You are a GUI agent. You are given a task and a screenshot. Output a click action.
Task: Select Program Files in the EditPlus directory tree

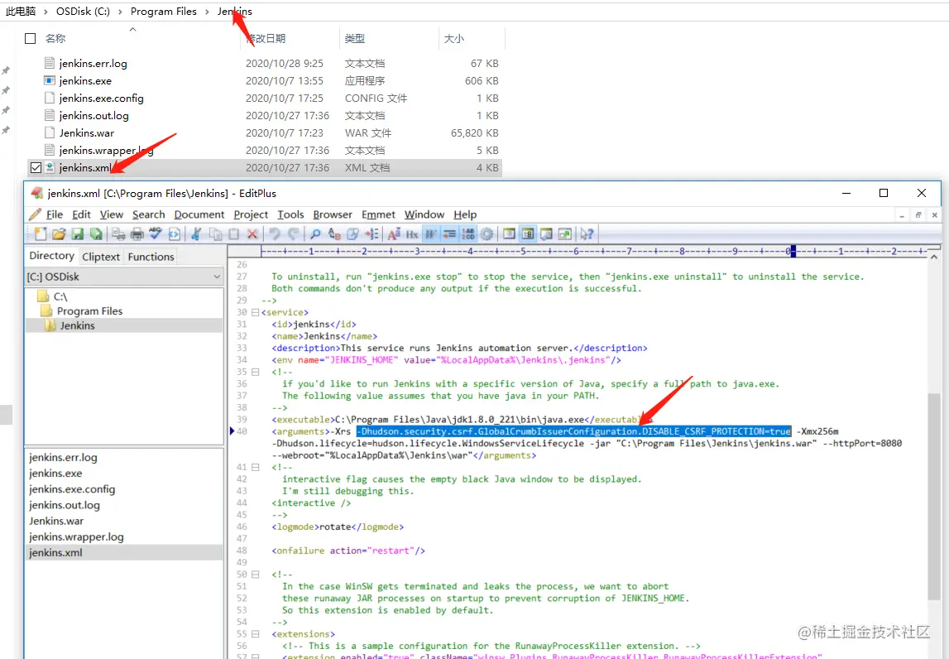pyautogui.click(x=89, y=310)
